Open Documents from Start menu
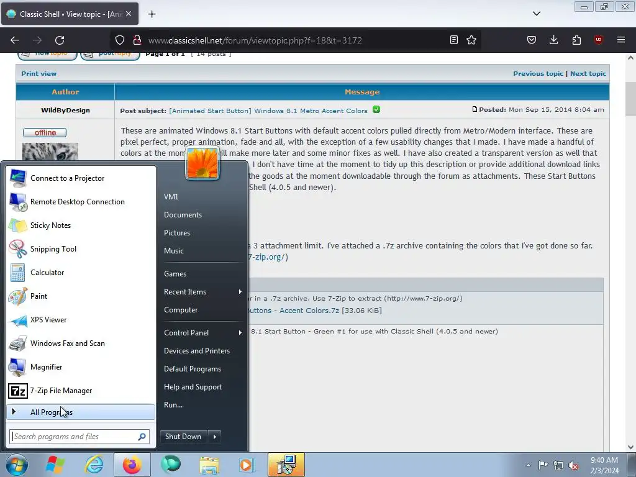 tap(202, 215)
